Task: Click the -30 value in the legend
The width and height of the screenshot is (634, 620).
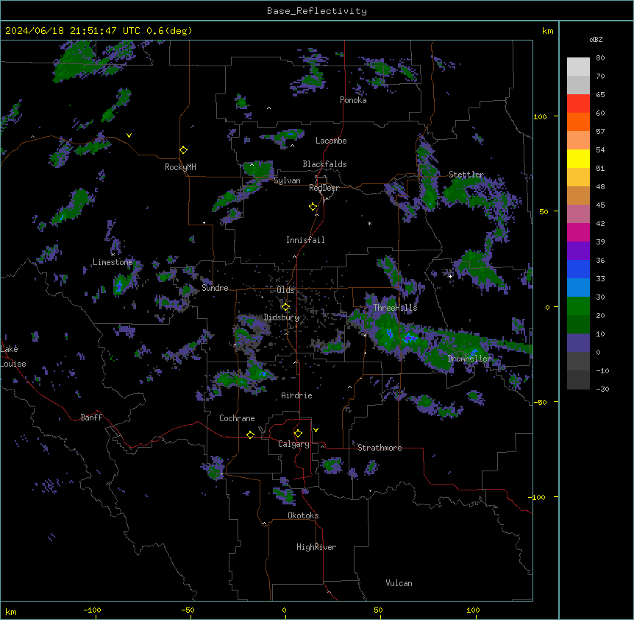Action: point(602,389)
